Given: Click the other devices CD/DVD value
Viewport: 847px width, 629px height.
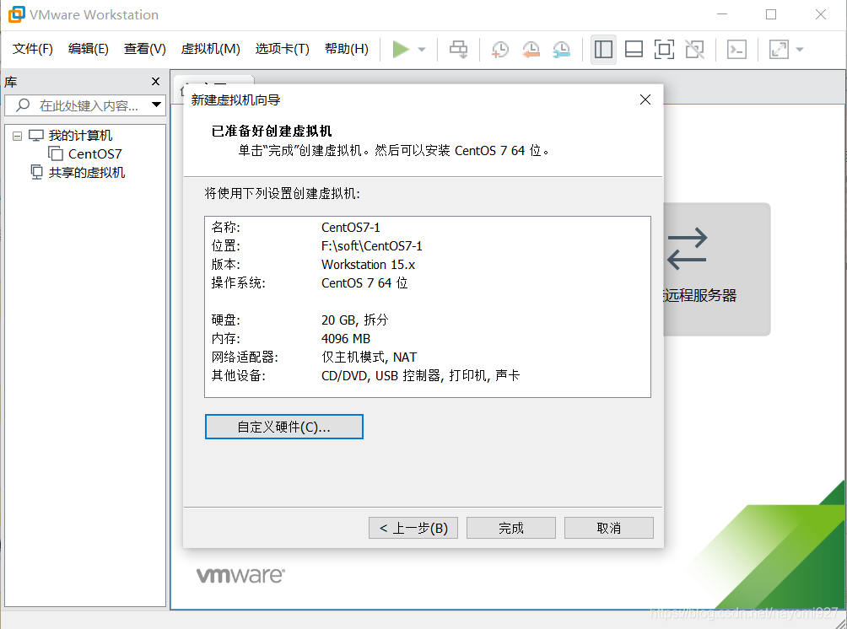Looking at the screenshot, I should click(x=420, y=375).
